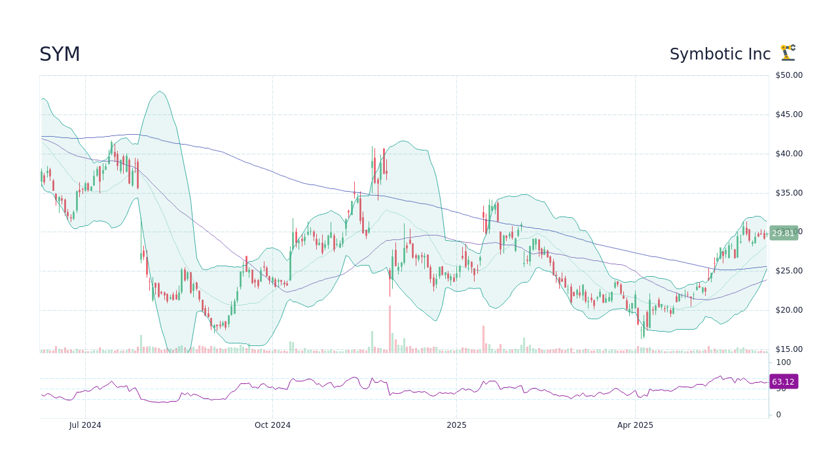
Task: Click the tall red volume bar in mid-January 2025
Action: (x=483, y=340)
